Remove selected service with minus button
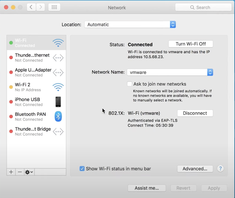This screenshot has height=198, width=235. [20, 172]
